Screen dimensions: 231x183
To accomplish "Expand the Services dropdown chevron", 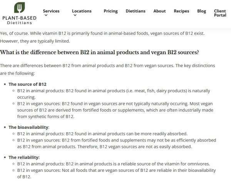I will [46, 15].
